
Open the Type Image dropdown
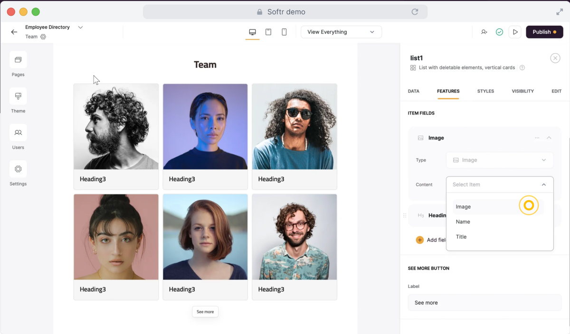pyautogui.click(x=500, y=160)
